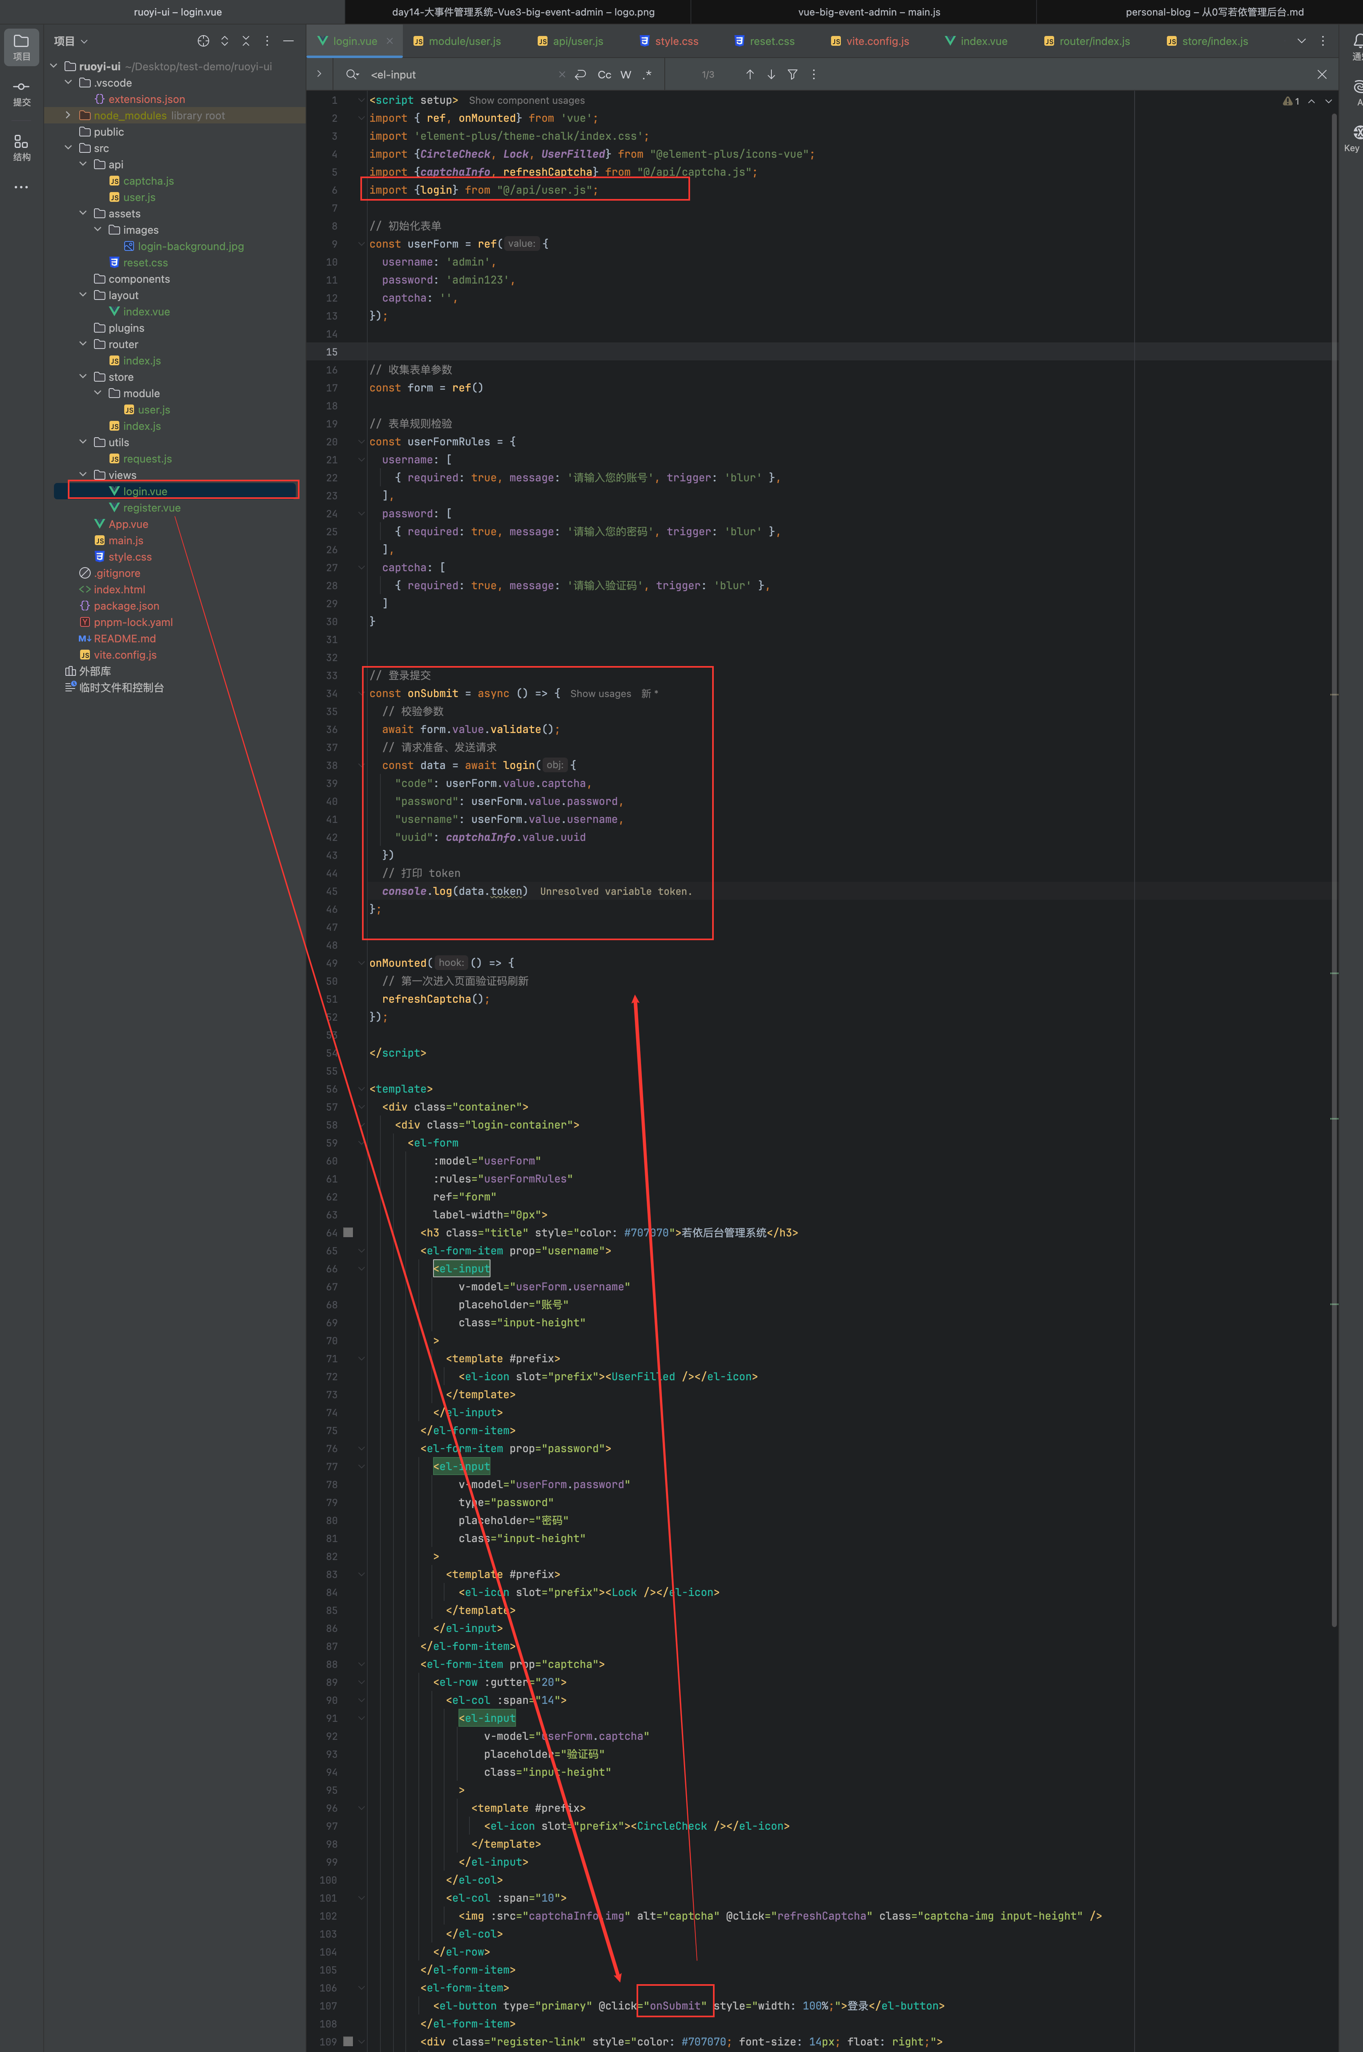Jump to next highlighted problem
Screen dimensions: 1363x2052
pyautogui.click(x=1328, y=102)
